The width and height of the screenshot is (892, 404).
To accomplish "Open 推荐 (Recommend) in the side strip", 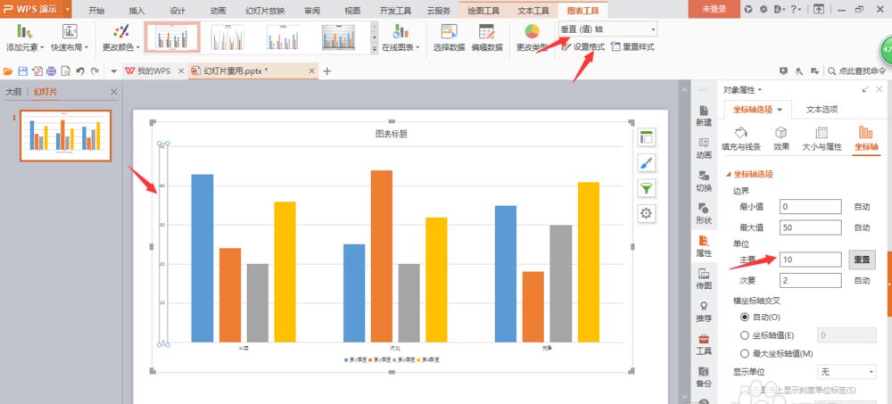I will (x=704, y=312).
